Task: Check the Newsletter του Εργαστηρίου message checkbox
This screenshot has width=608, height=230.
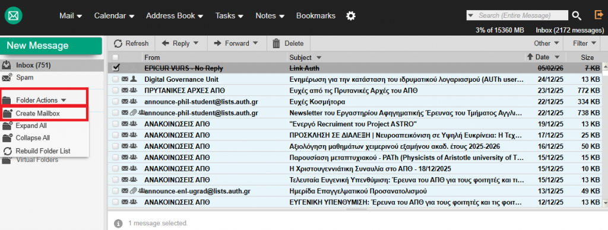Action: [x=116, y=113]
